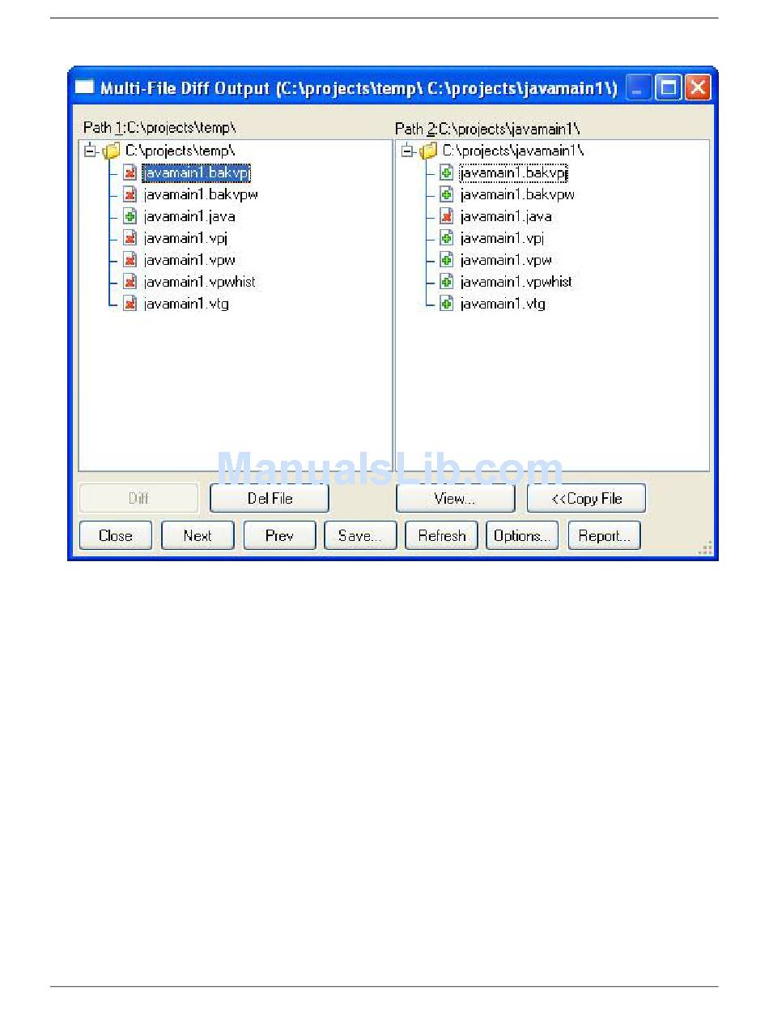Viewport: 769px width, 1026px height.
Task: Click red X icon beside javamain1.vpw in Path 1
Action: tap(130, 260)
